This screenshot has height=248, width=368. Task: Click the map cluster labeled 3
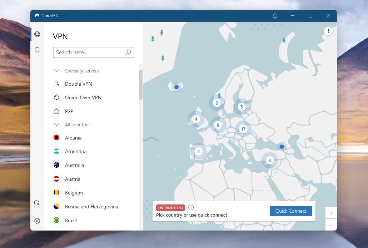tap(270, 160)
